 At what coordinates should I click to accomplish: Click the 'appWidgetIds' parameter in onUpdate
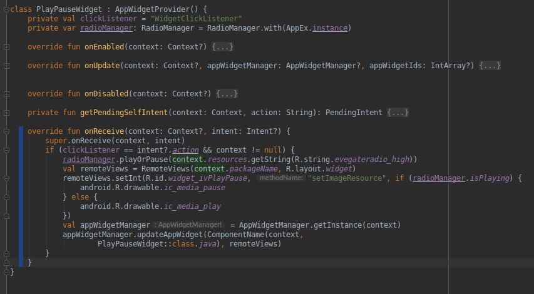pyautogui.click(x=396, y=66)
